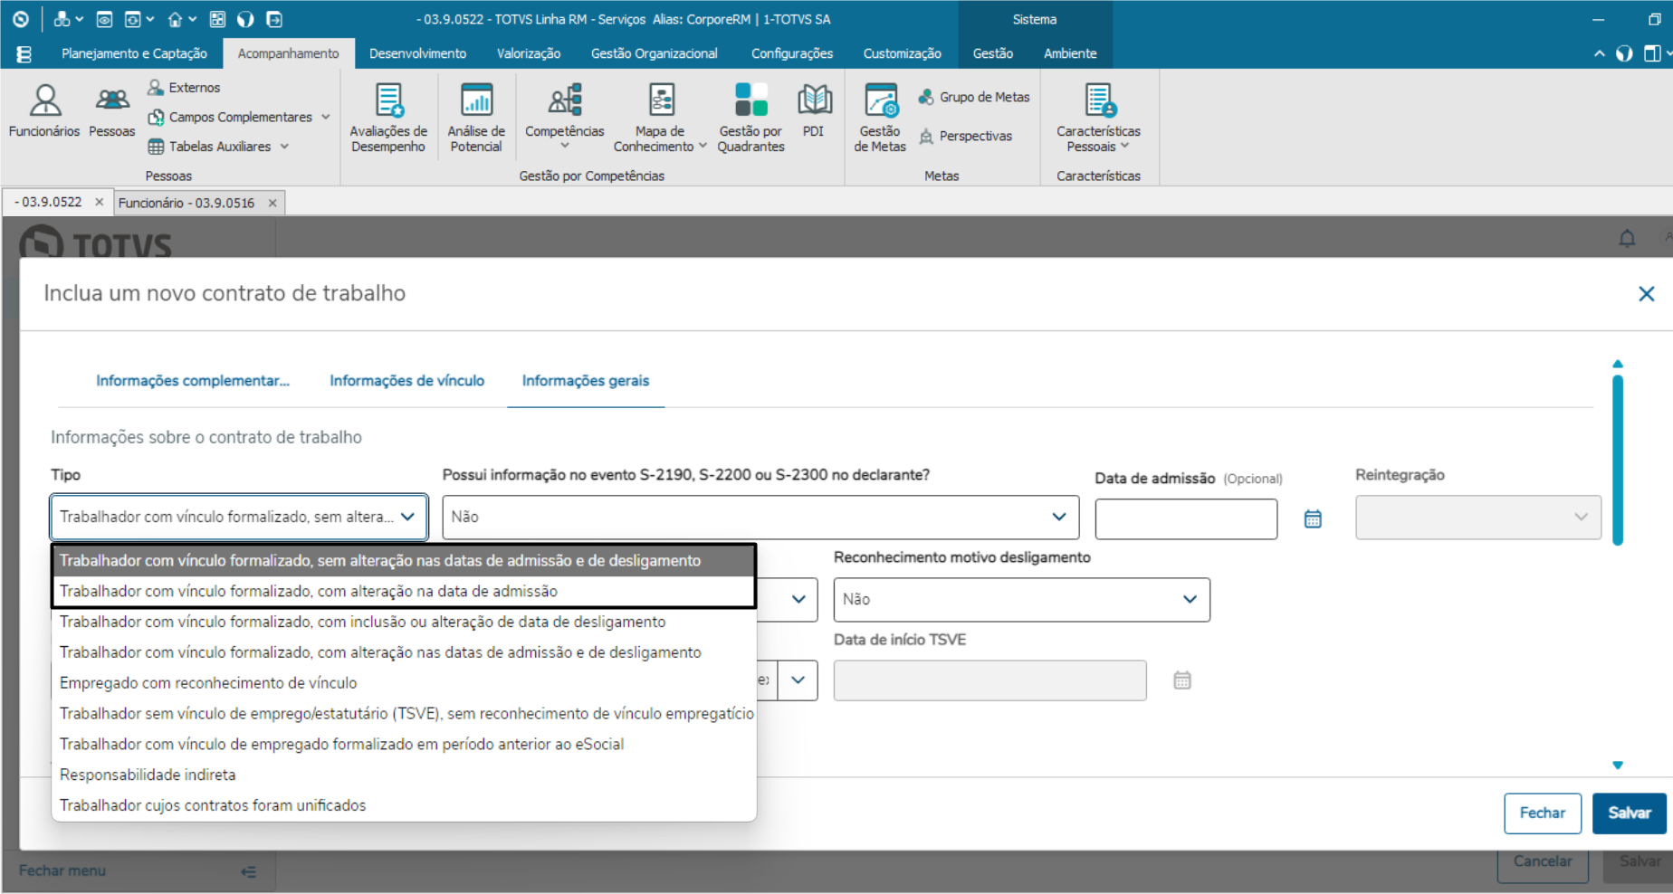Viewport: 1673px width, 894px height.
Task: Open Mapa de Conhecimento
Action: click(660, 117)
